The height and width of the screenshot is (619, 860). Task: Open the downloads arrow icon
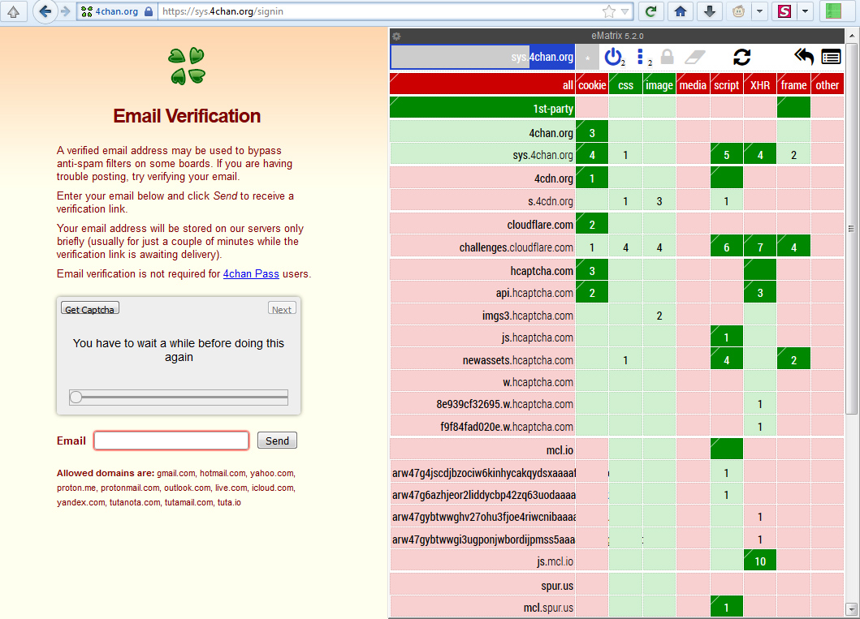coord(710,11)
